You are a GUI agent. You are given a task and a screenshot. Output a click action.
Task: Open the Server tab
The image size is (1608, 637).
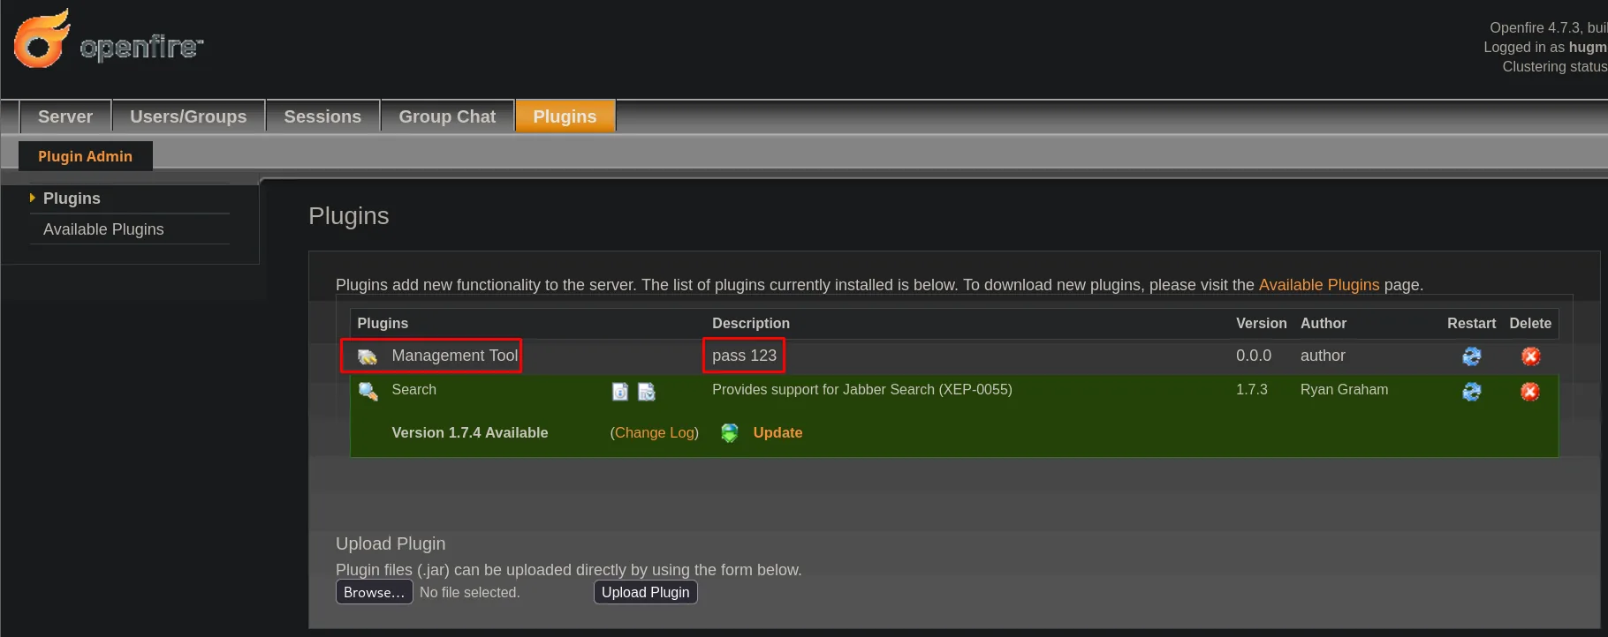(65, 116)
